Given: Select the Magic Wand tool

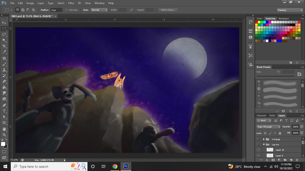Looking at the screenshot, I should coord(4,40).
